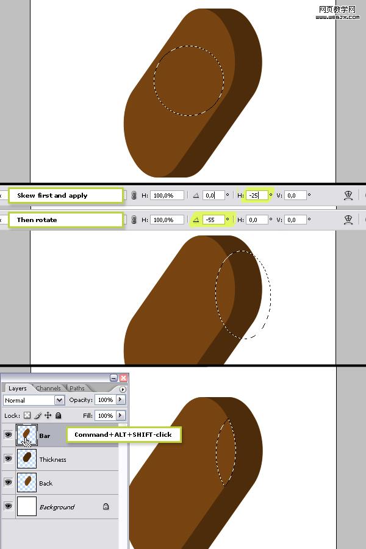Click the height 100,0% field in rotate bar
This screenshot has width=366, height=549.
coord(167,220)
